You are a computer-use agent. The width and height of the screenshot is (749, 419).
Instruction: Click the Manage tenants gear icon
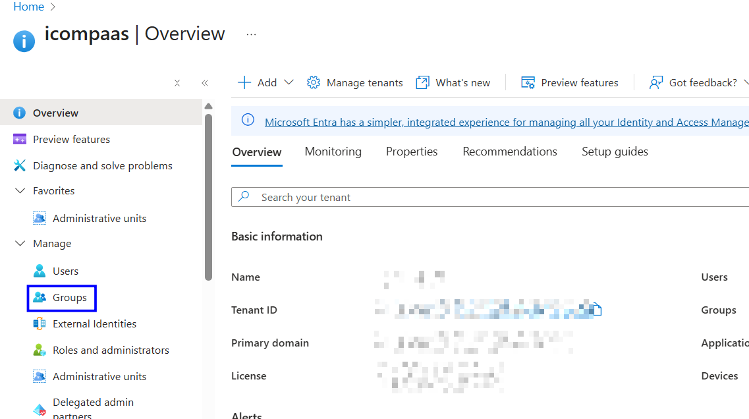point(314,82)
